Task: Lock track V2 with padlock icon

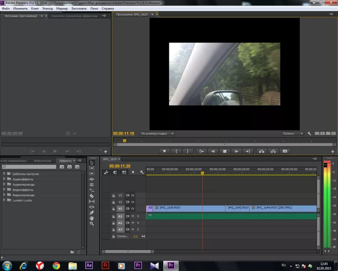Action: (113, 202)
